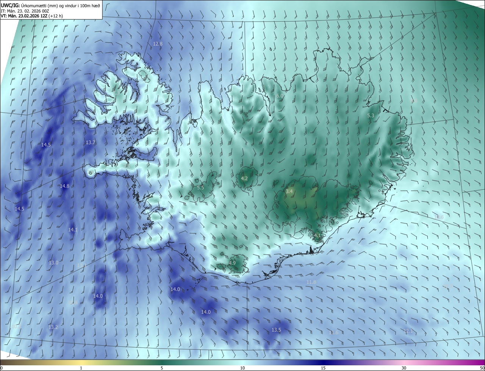Click the 4.1 value label near the southeast coast

[x=317, y=235]
